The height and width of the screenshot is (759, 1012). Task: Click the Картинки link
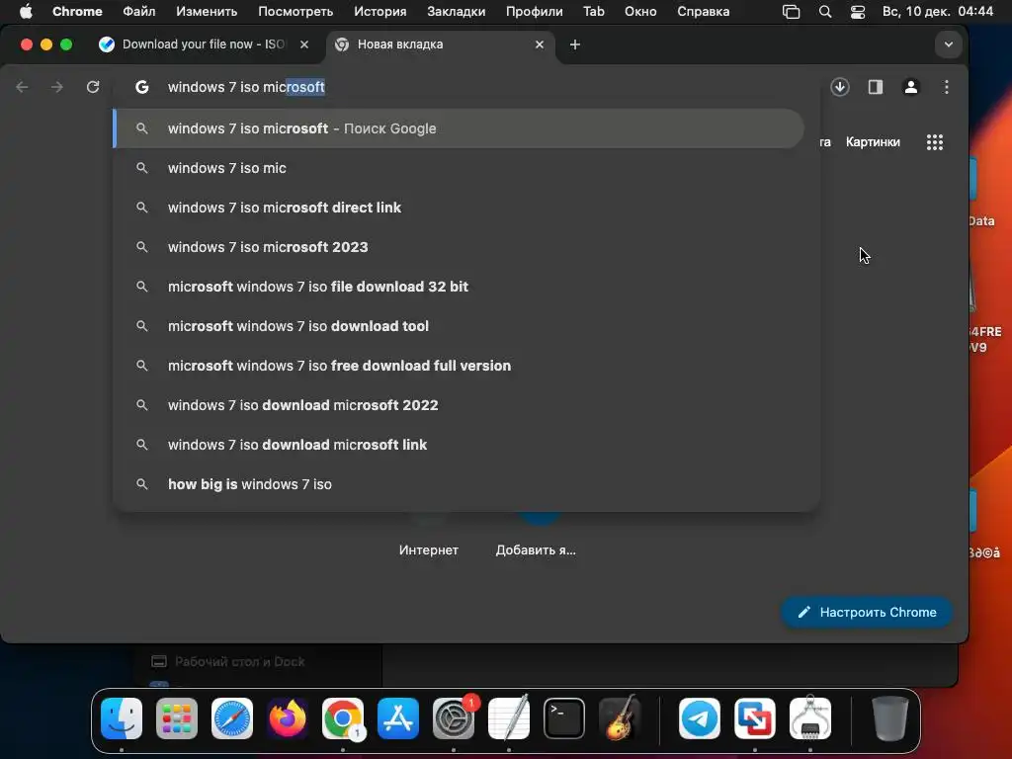873,142
